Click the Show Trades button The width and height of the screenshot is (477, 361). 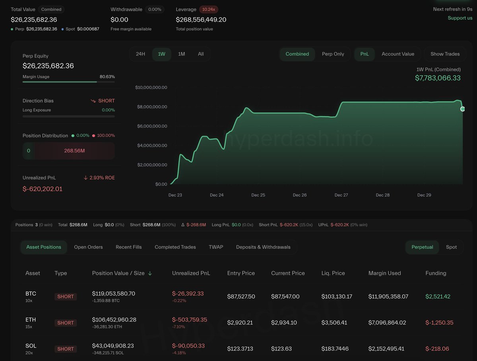445,54
